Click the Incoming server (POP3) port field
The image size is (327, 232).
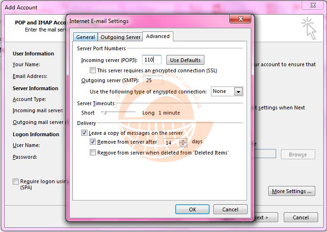tap(151, 60)
